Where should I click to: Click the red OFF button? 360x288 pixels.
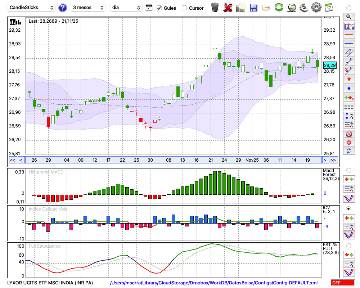click(x=342, y=283)
